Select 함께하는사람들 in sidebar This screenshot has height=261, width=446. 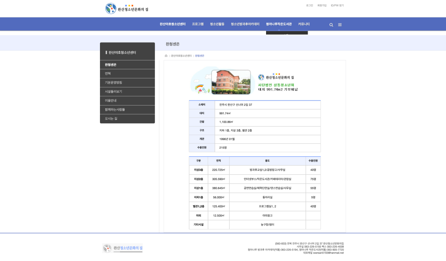[127, 109]
